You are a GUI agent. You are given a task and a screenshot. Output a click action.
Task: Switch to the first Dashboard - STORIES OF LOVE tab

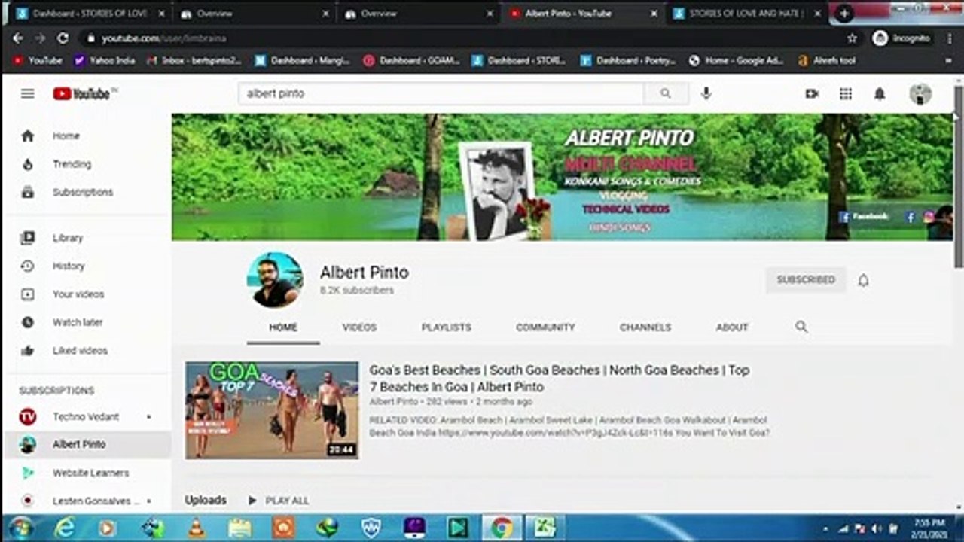pos(89,14)
